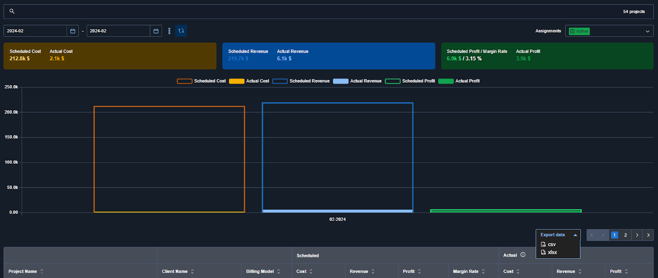Viewport: 658px width, 278px height.
Task: Click the Scheduled Profit bar in chart
Action: point(506,211)
